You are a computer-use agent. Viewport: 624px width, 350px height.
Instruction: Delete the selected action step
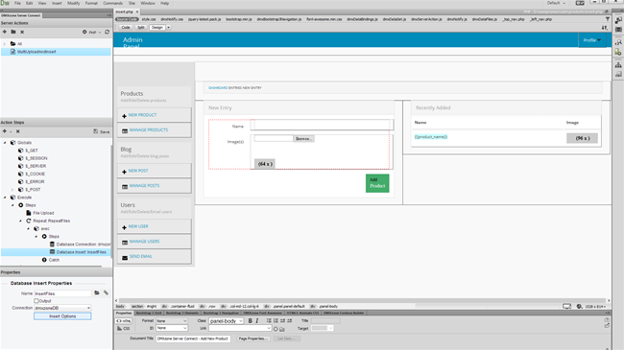[18, 131]
